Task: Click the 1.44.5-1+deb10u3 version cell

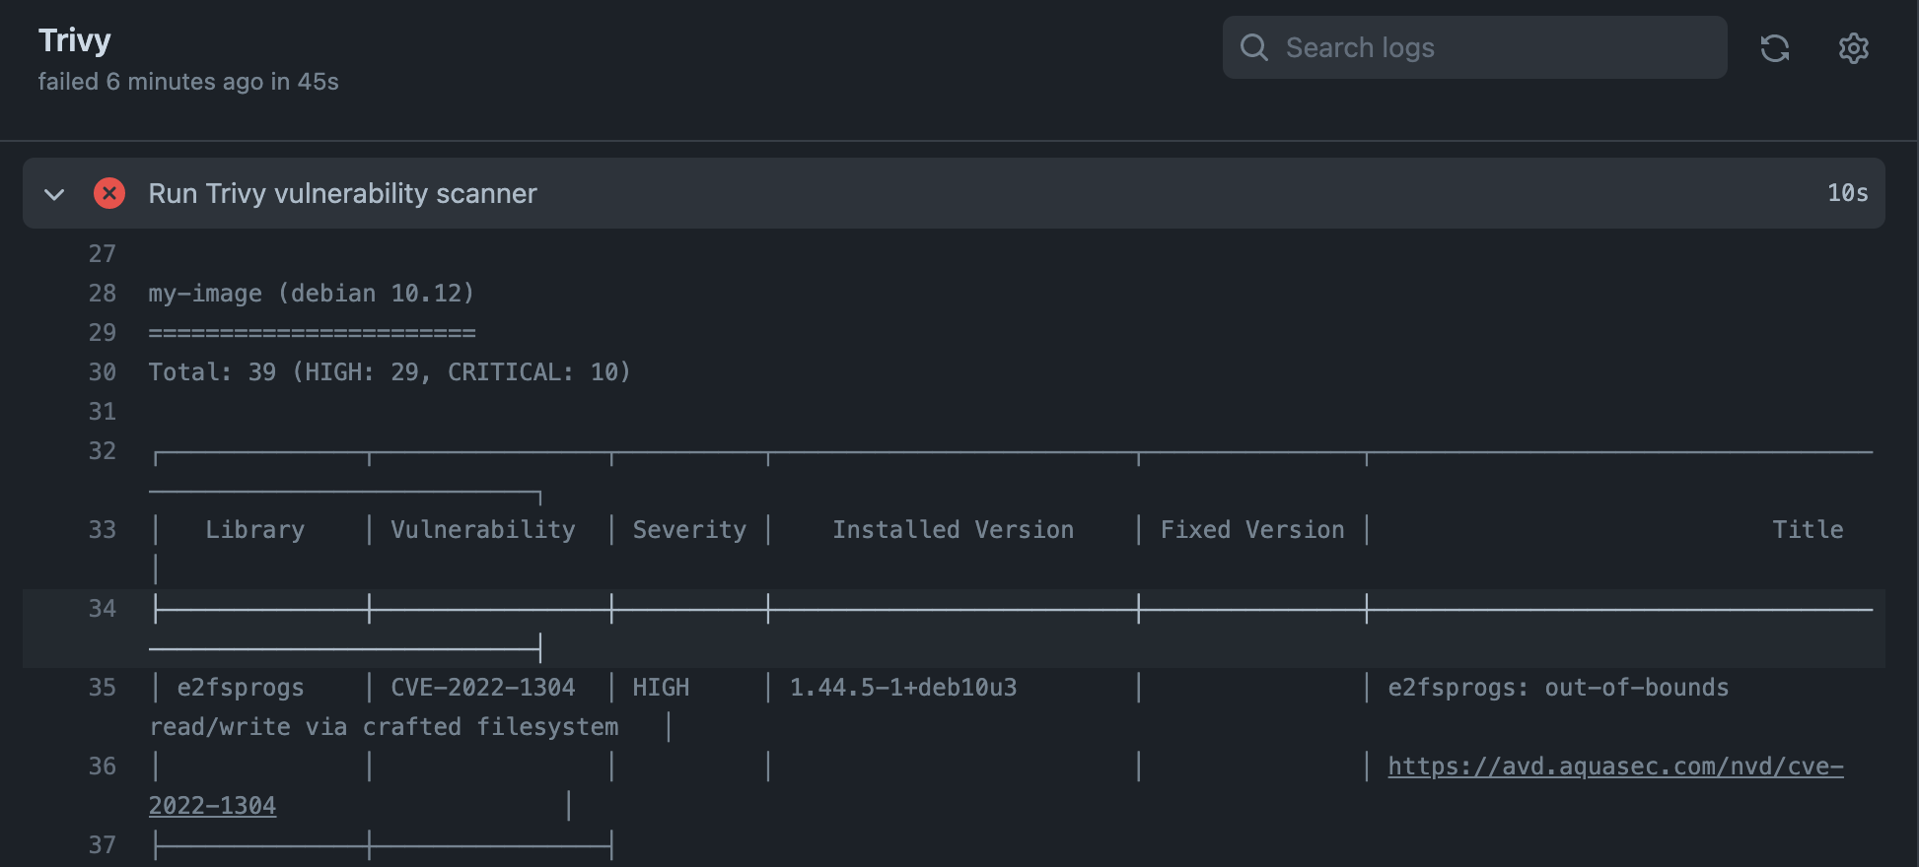Action: (x=903, y=688)
